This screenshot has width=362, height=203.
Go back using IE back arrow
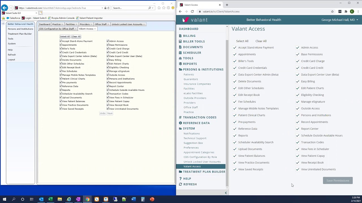(x=4, y=8)
